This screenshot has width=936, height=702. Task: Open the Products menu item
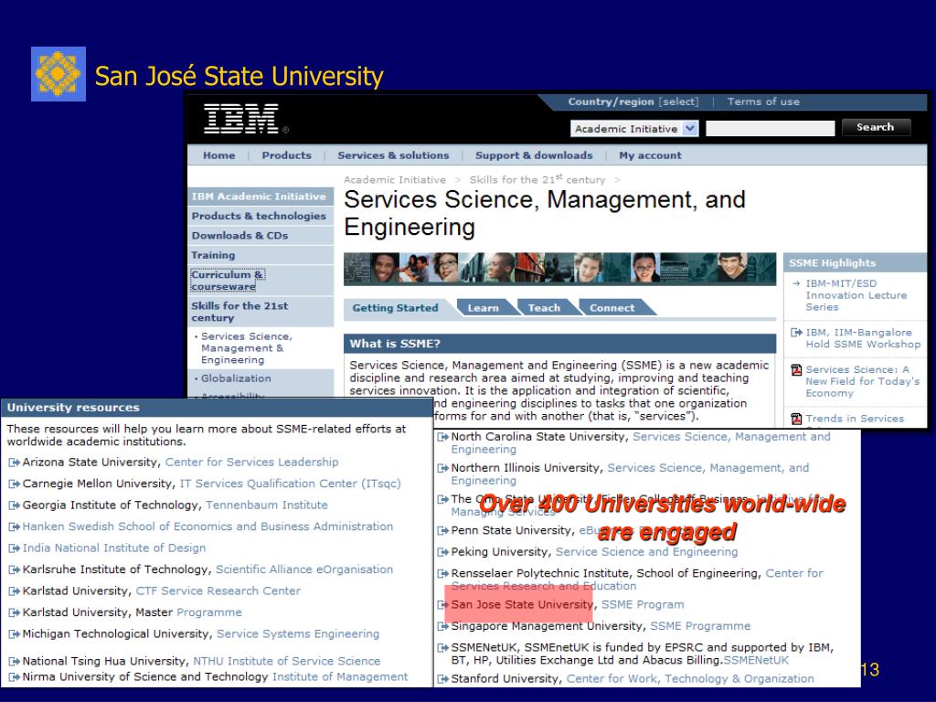286,155
